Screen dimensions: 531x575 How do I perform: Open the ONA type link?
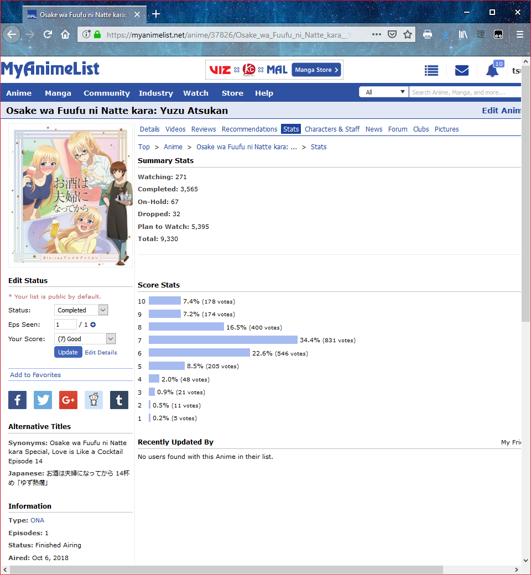click(x=37, y=520)
